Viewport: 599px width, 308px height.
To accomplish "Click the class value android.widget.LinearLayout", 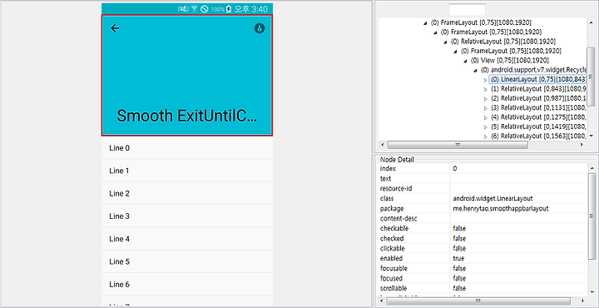I will click(x=493, y=198).
